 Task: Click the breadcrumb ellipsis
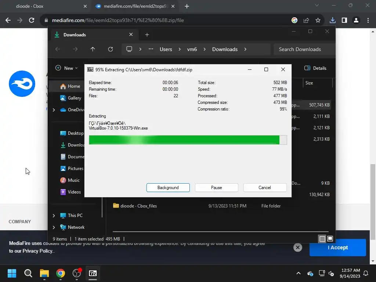pos(151,49)
